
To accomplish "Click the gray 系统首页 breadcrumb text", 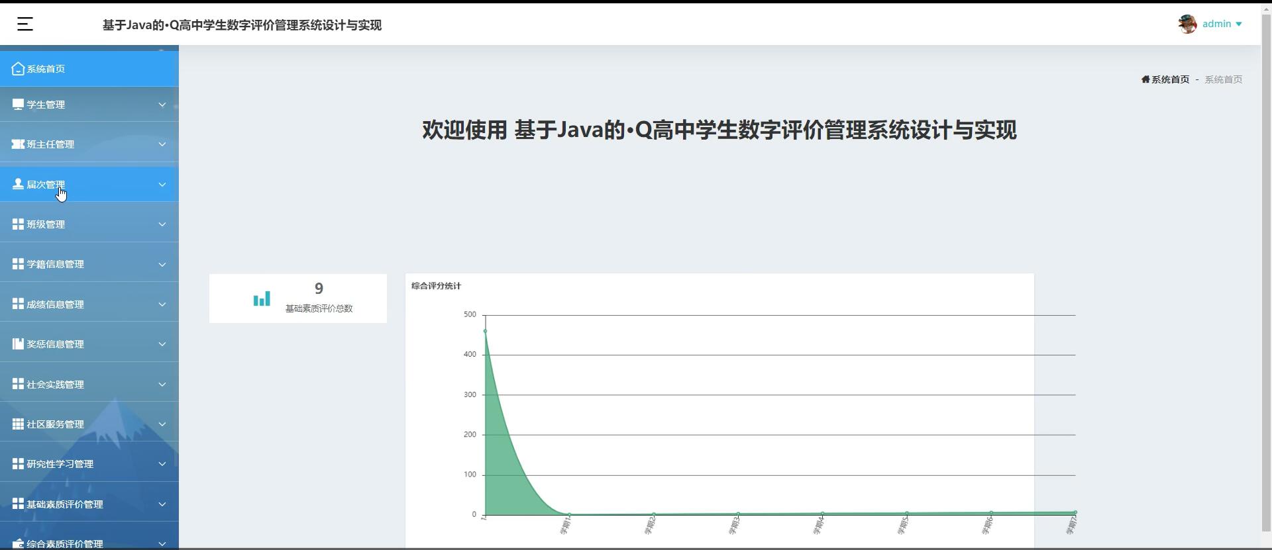I will [x=1223, y=79].
